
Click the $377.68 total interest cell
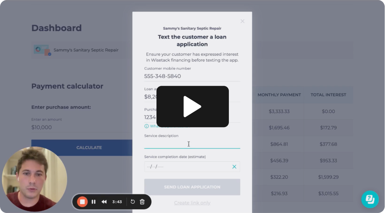[328, 144]
